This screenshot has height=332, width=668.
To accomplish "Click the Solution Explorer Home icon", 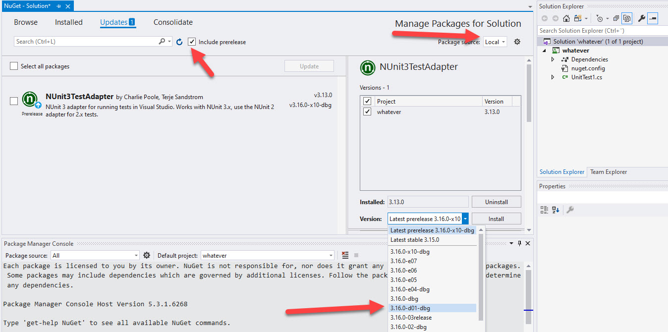I will pos(566,18).
